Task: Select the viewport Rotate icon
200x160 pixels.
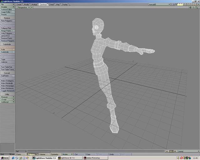Action: coord(193,7)
